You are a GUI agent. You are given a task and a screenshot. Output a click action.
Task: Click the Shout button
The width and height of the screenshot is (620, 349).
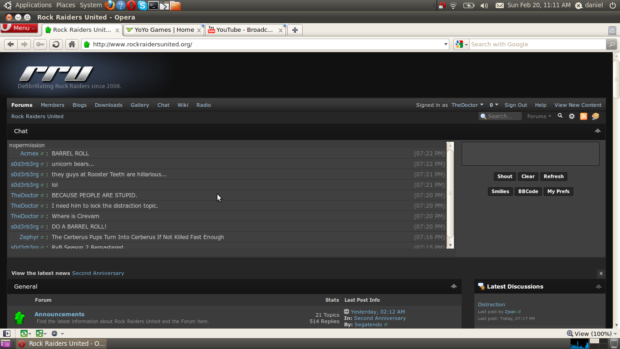(x=505, y=176)
